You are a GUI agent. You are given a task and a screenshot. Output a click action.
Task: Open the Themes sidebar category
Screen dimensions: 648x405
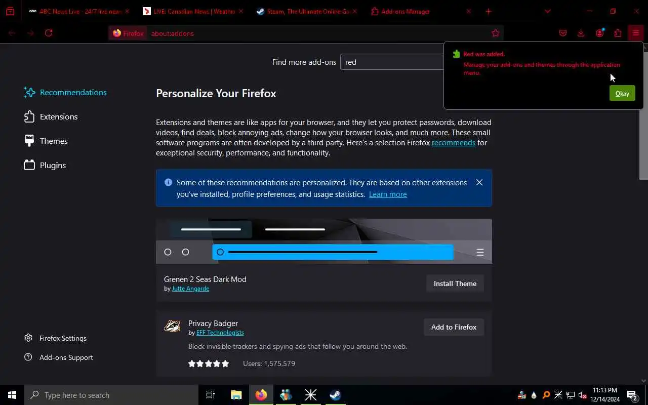(46, 141)
